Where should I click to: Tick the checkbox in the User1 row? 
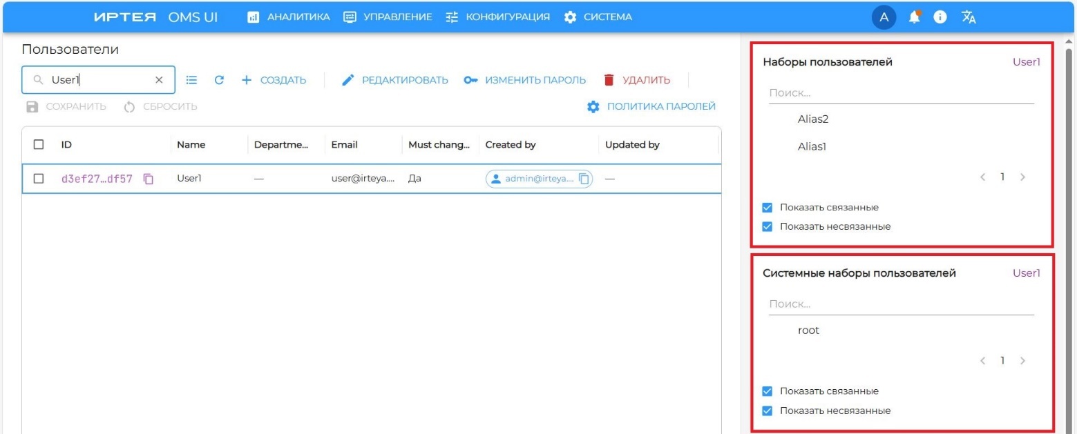39,178
